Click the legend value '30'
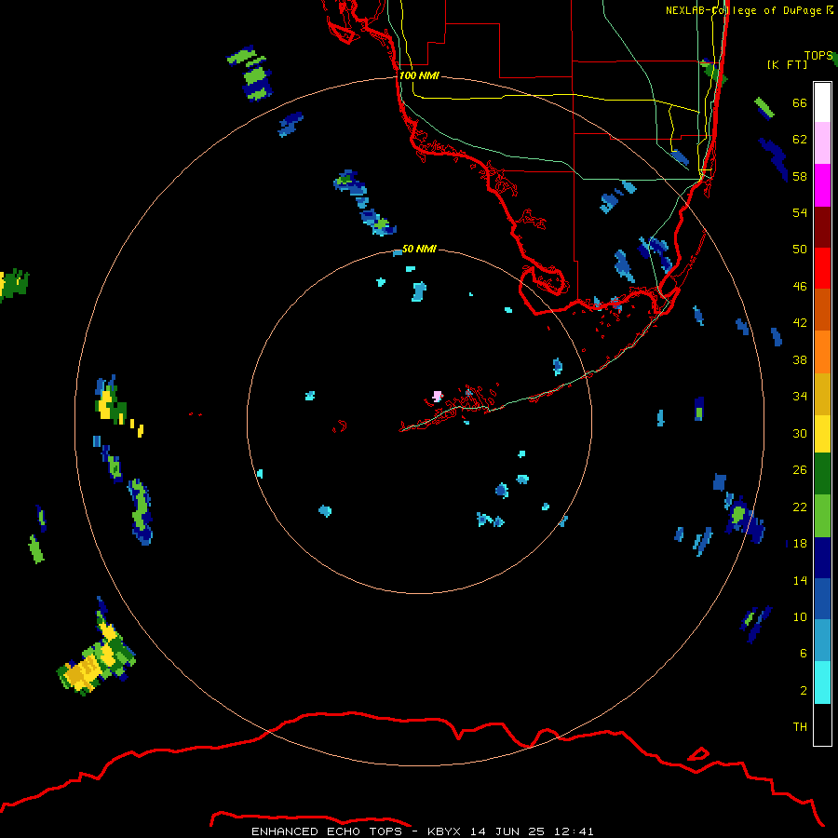Screen dimensions: 838x838 pyautogui.click(x=800, y=433)
